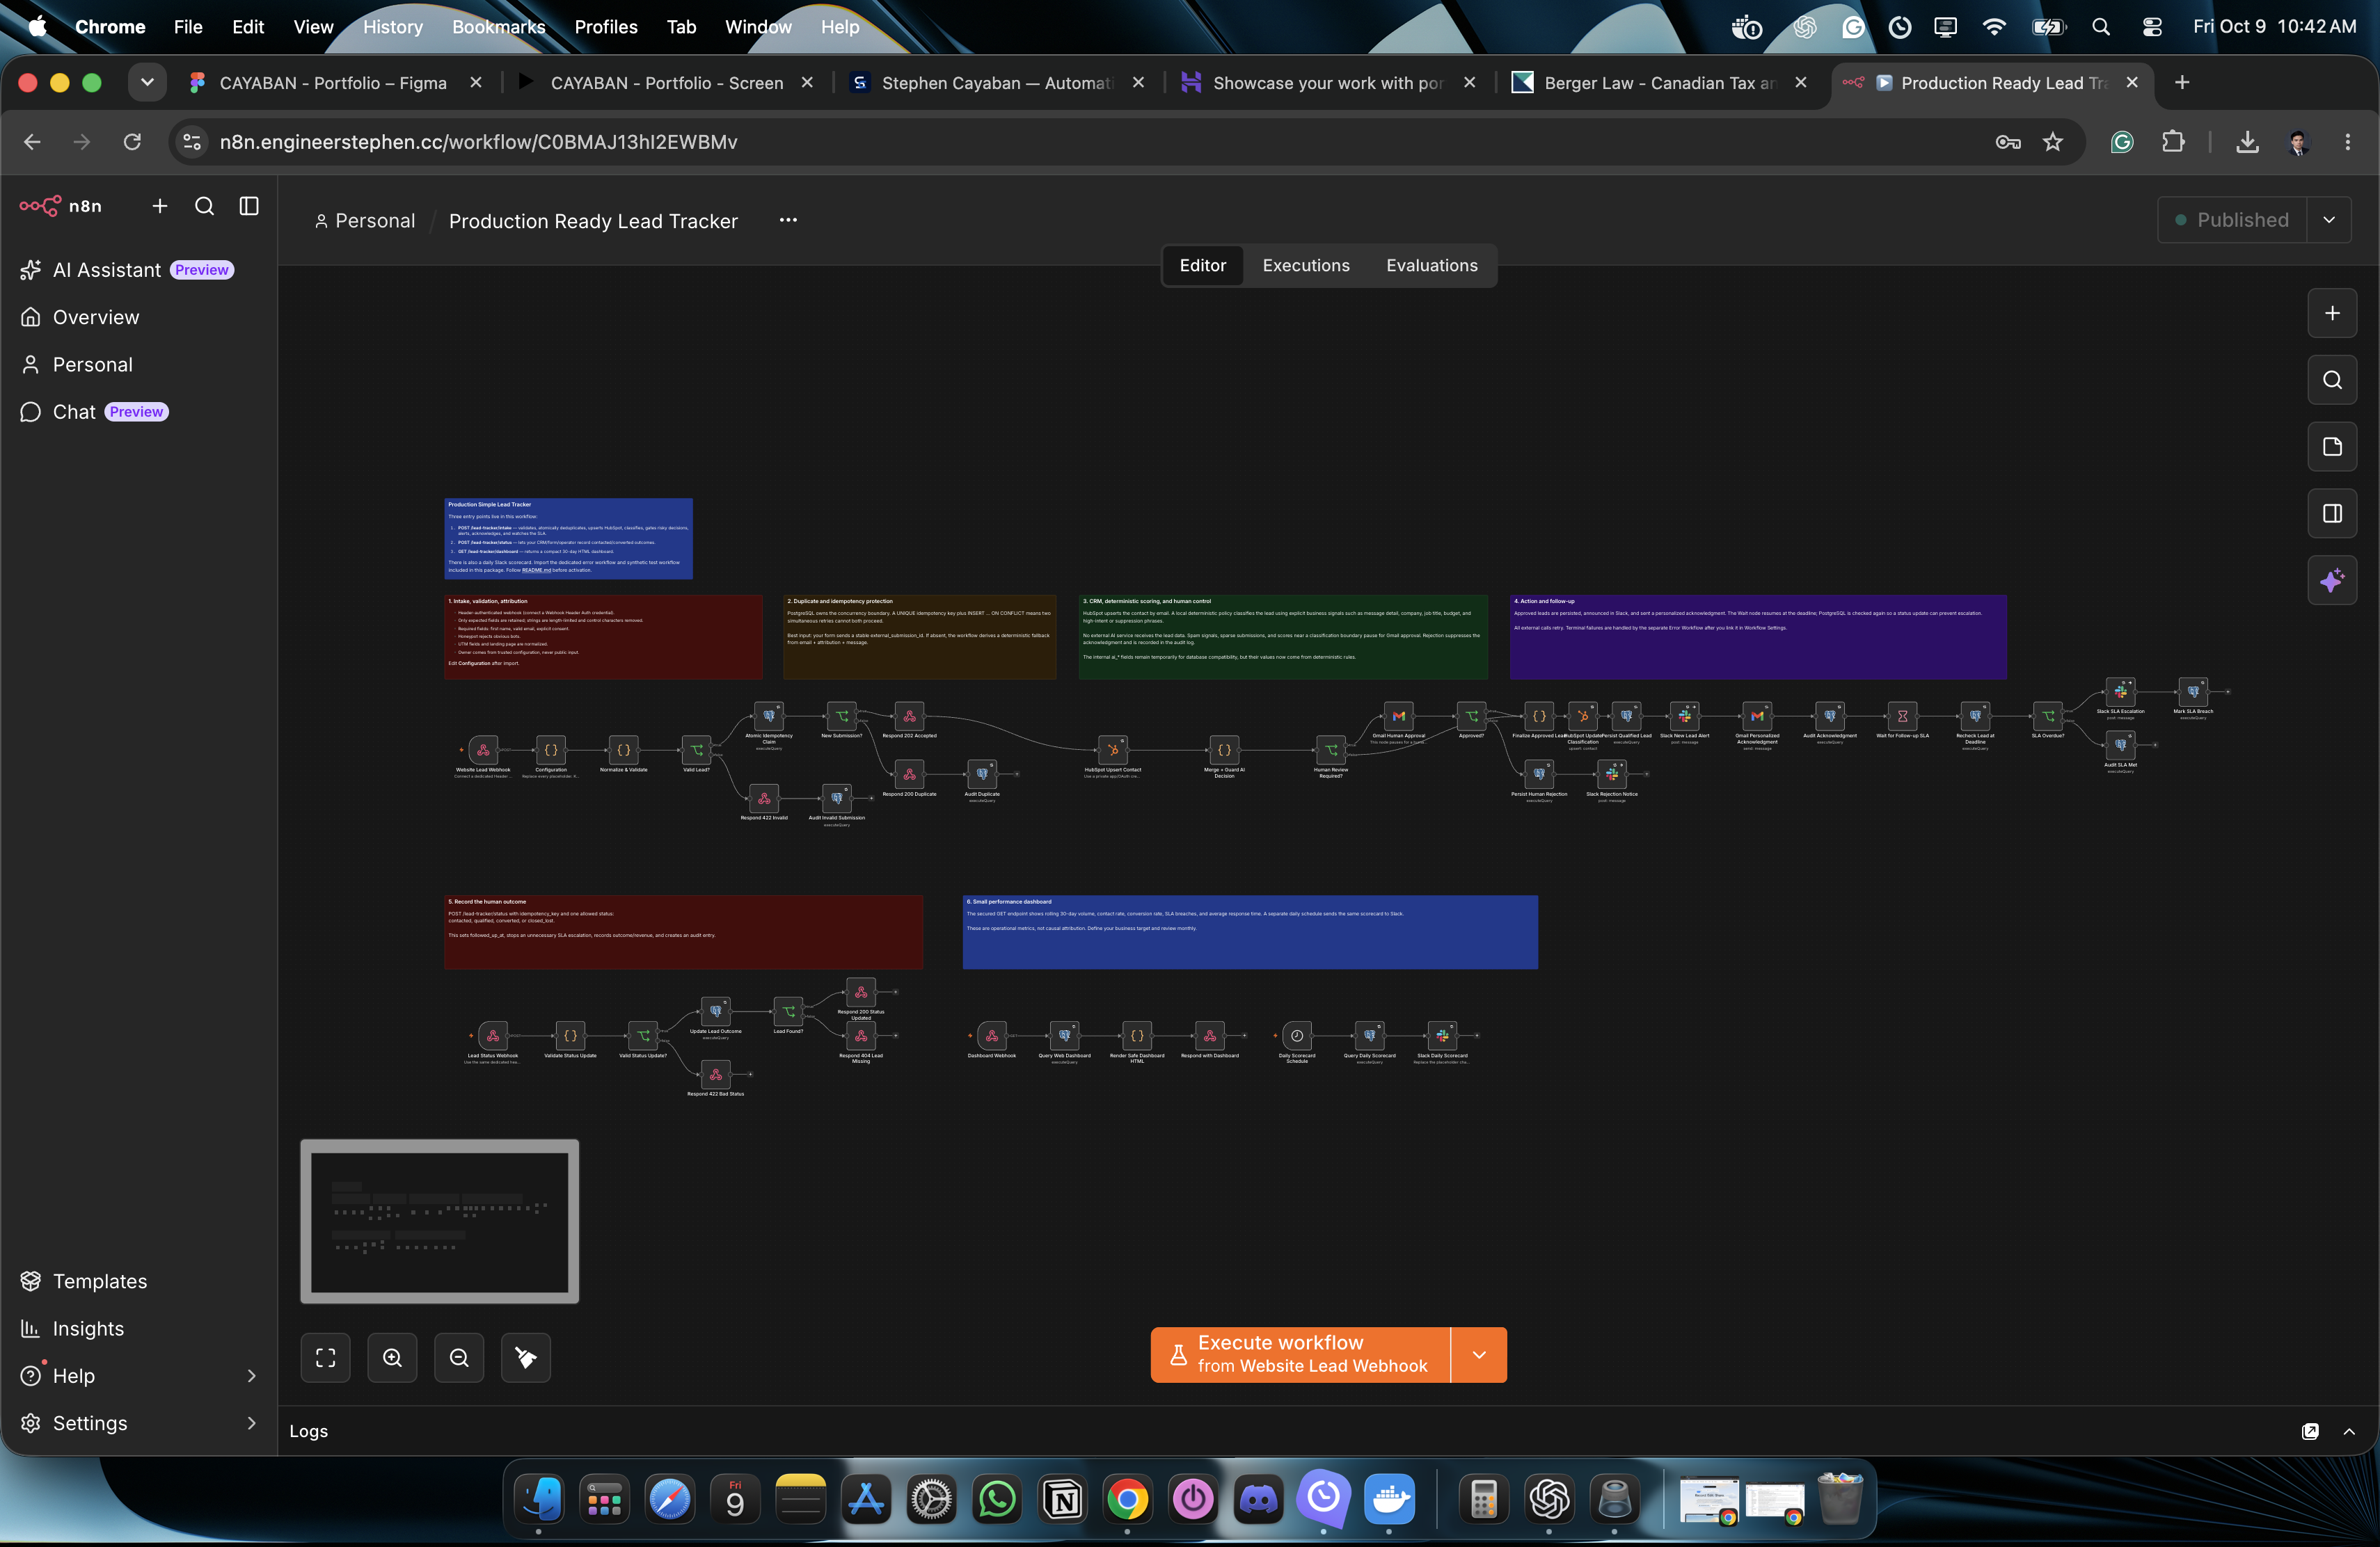Image resolution: width=2380 pixels, height=1547 pixels.
Task: Open AI Assistant preview in the sidebar
Action: tap(139, 270)
